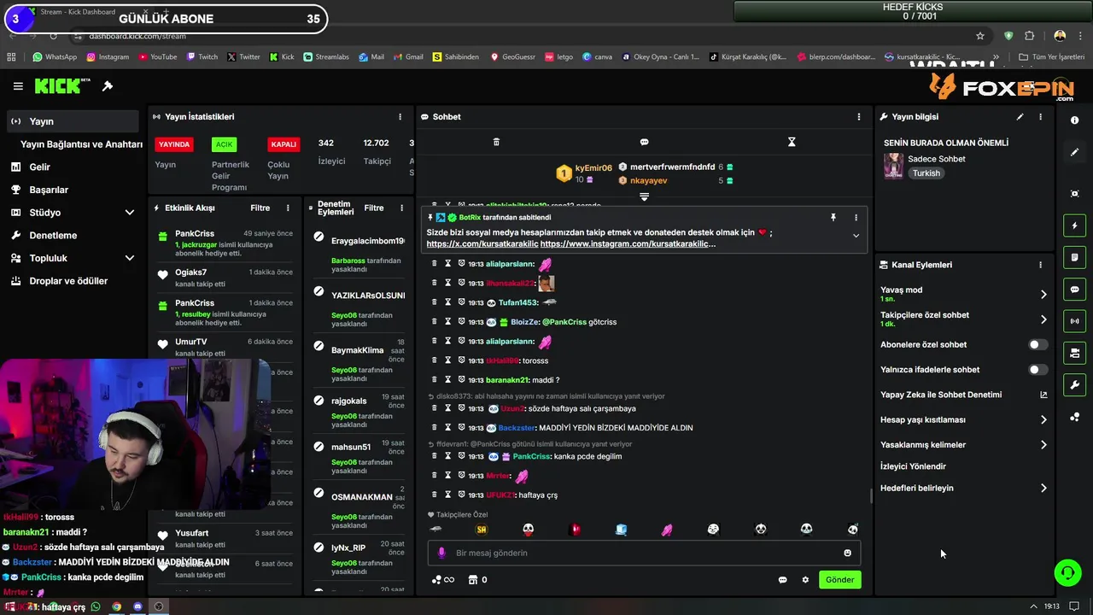Open the Kanal Eylemleri three-dot menu

tap(1040, 265)
